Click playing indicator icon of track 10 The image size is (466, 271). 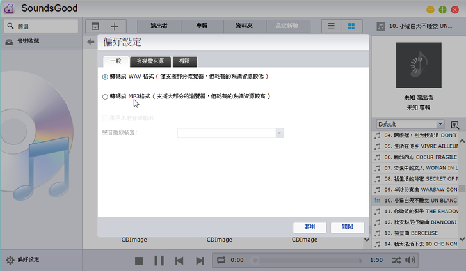pos(377,201)
